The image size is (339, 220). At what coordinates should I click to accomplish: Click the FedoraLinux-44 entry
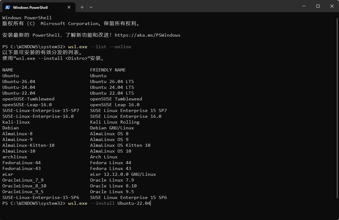pyautogui.click(x=22, y=163)
